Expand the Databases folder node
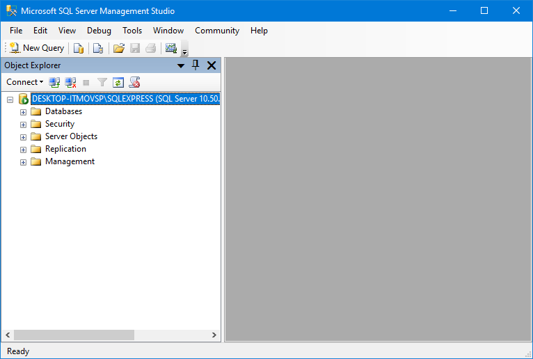The image size is (533, 359). click(x=23, y=112)
